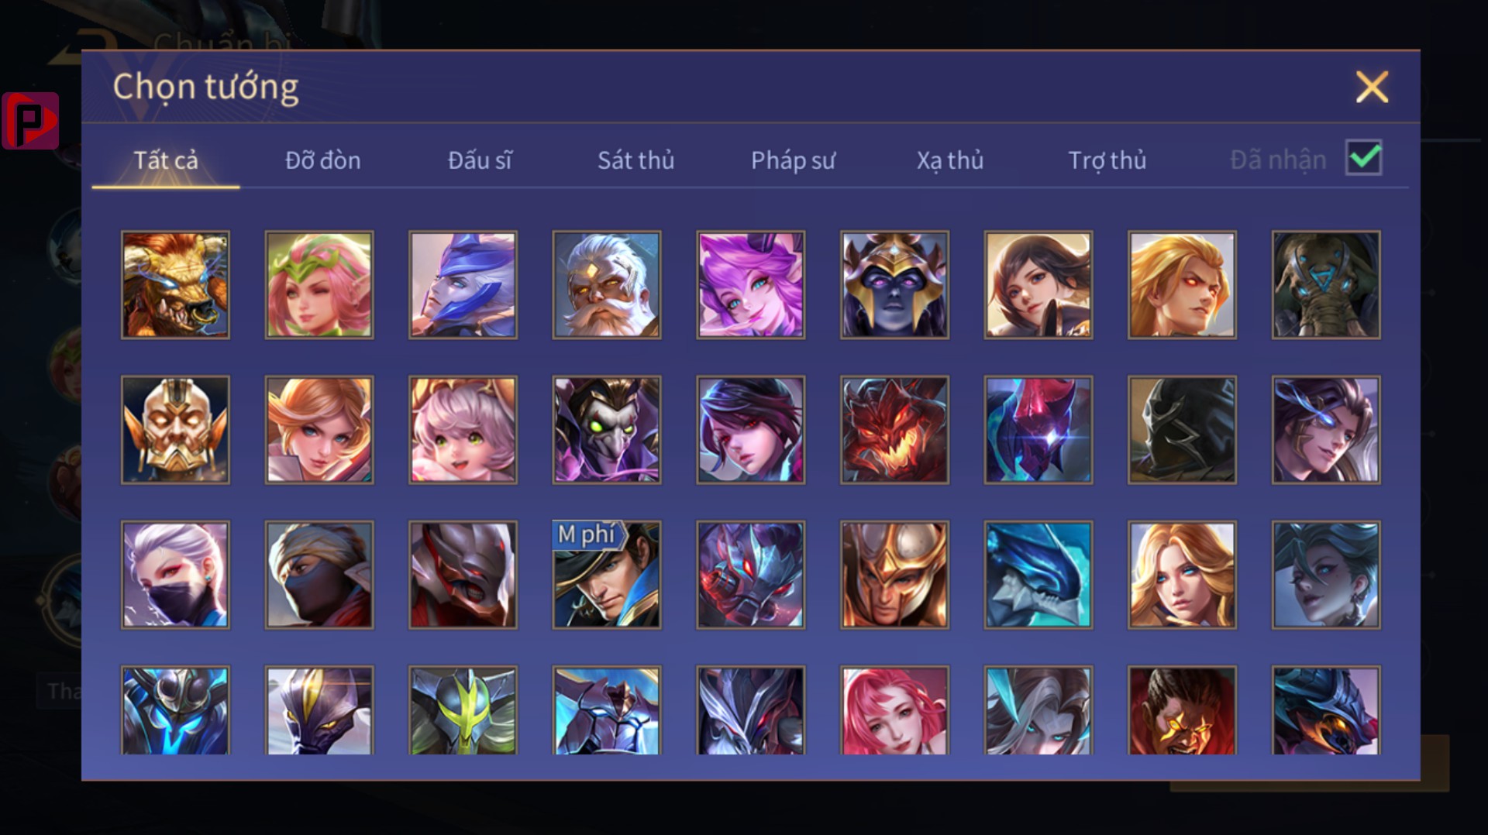This screenshot has width=1488, height=835.
Task: Select the lion beast hero portrait
Action: pos(175,285)
